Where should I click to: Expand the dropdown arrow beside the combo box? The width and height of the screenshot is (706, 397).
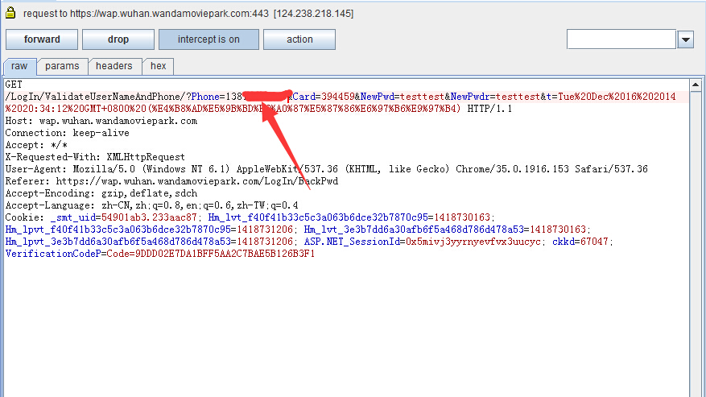[686, 39]
